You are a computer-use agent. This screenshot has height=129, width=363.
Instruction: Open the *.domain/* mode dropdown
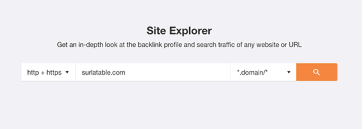263,72
